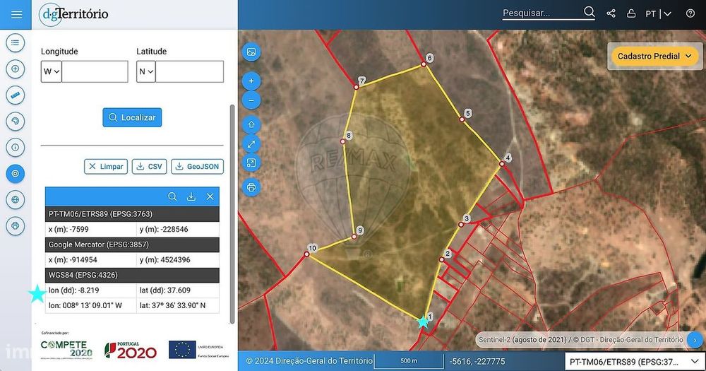
Task: Open the info tool in sidebar
Action: [16, 148]
